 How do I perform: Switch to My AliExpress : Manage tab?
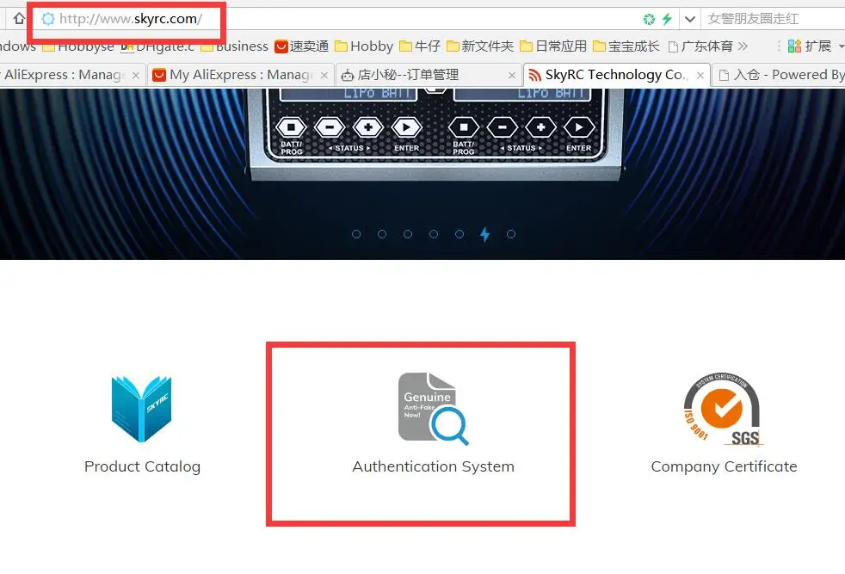(x=240, y=75)
